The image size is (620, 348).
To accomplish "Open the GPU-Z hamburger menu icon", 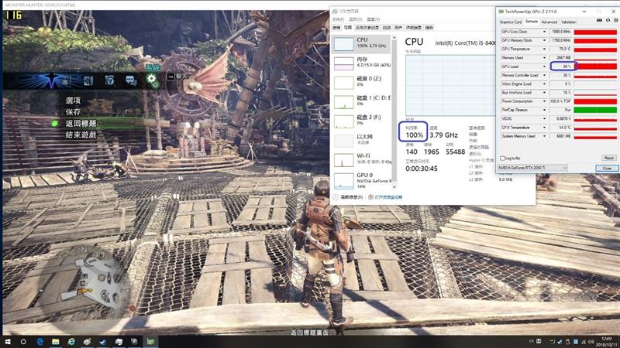I will 615,20.
